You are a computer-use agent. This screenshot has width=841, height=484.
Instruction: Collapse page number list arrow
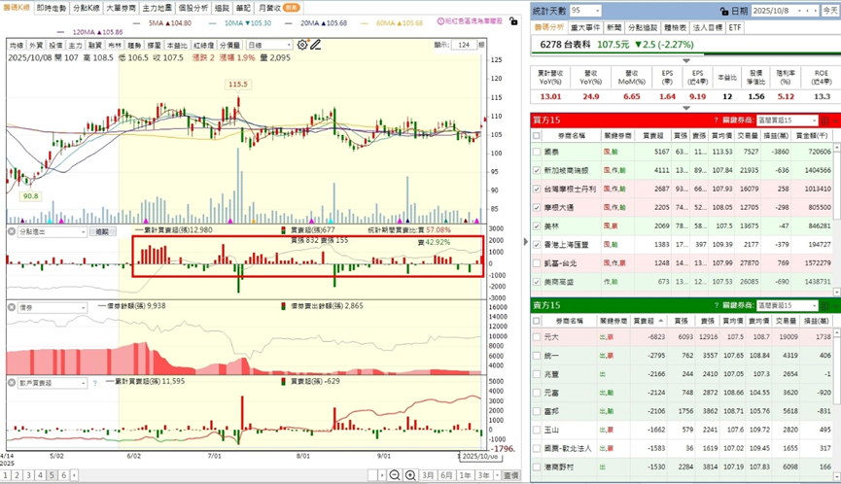coord(74,475)
